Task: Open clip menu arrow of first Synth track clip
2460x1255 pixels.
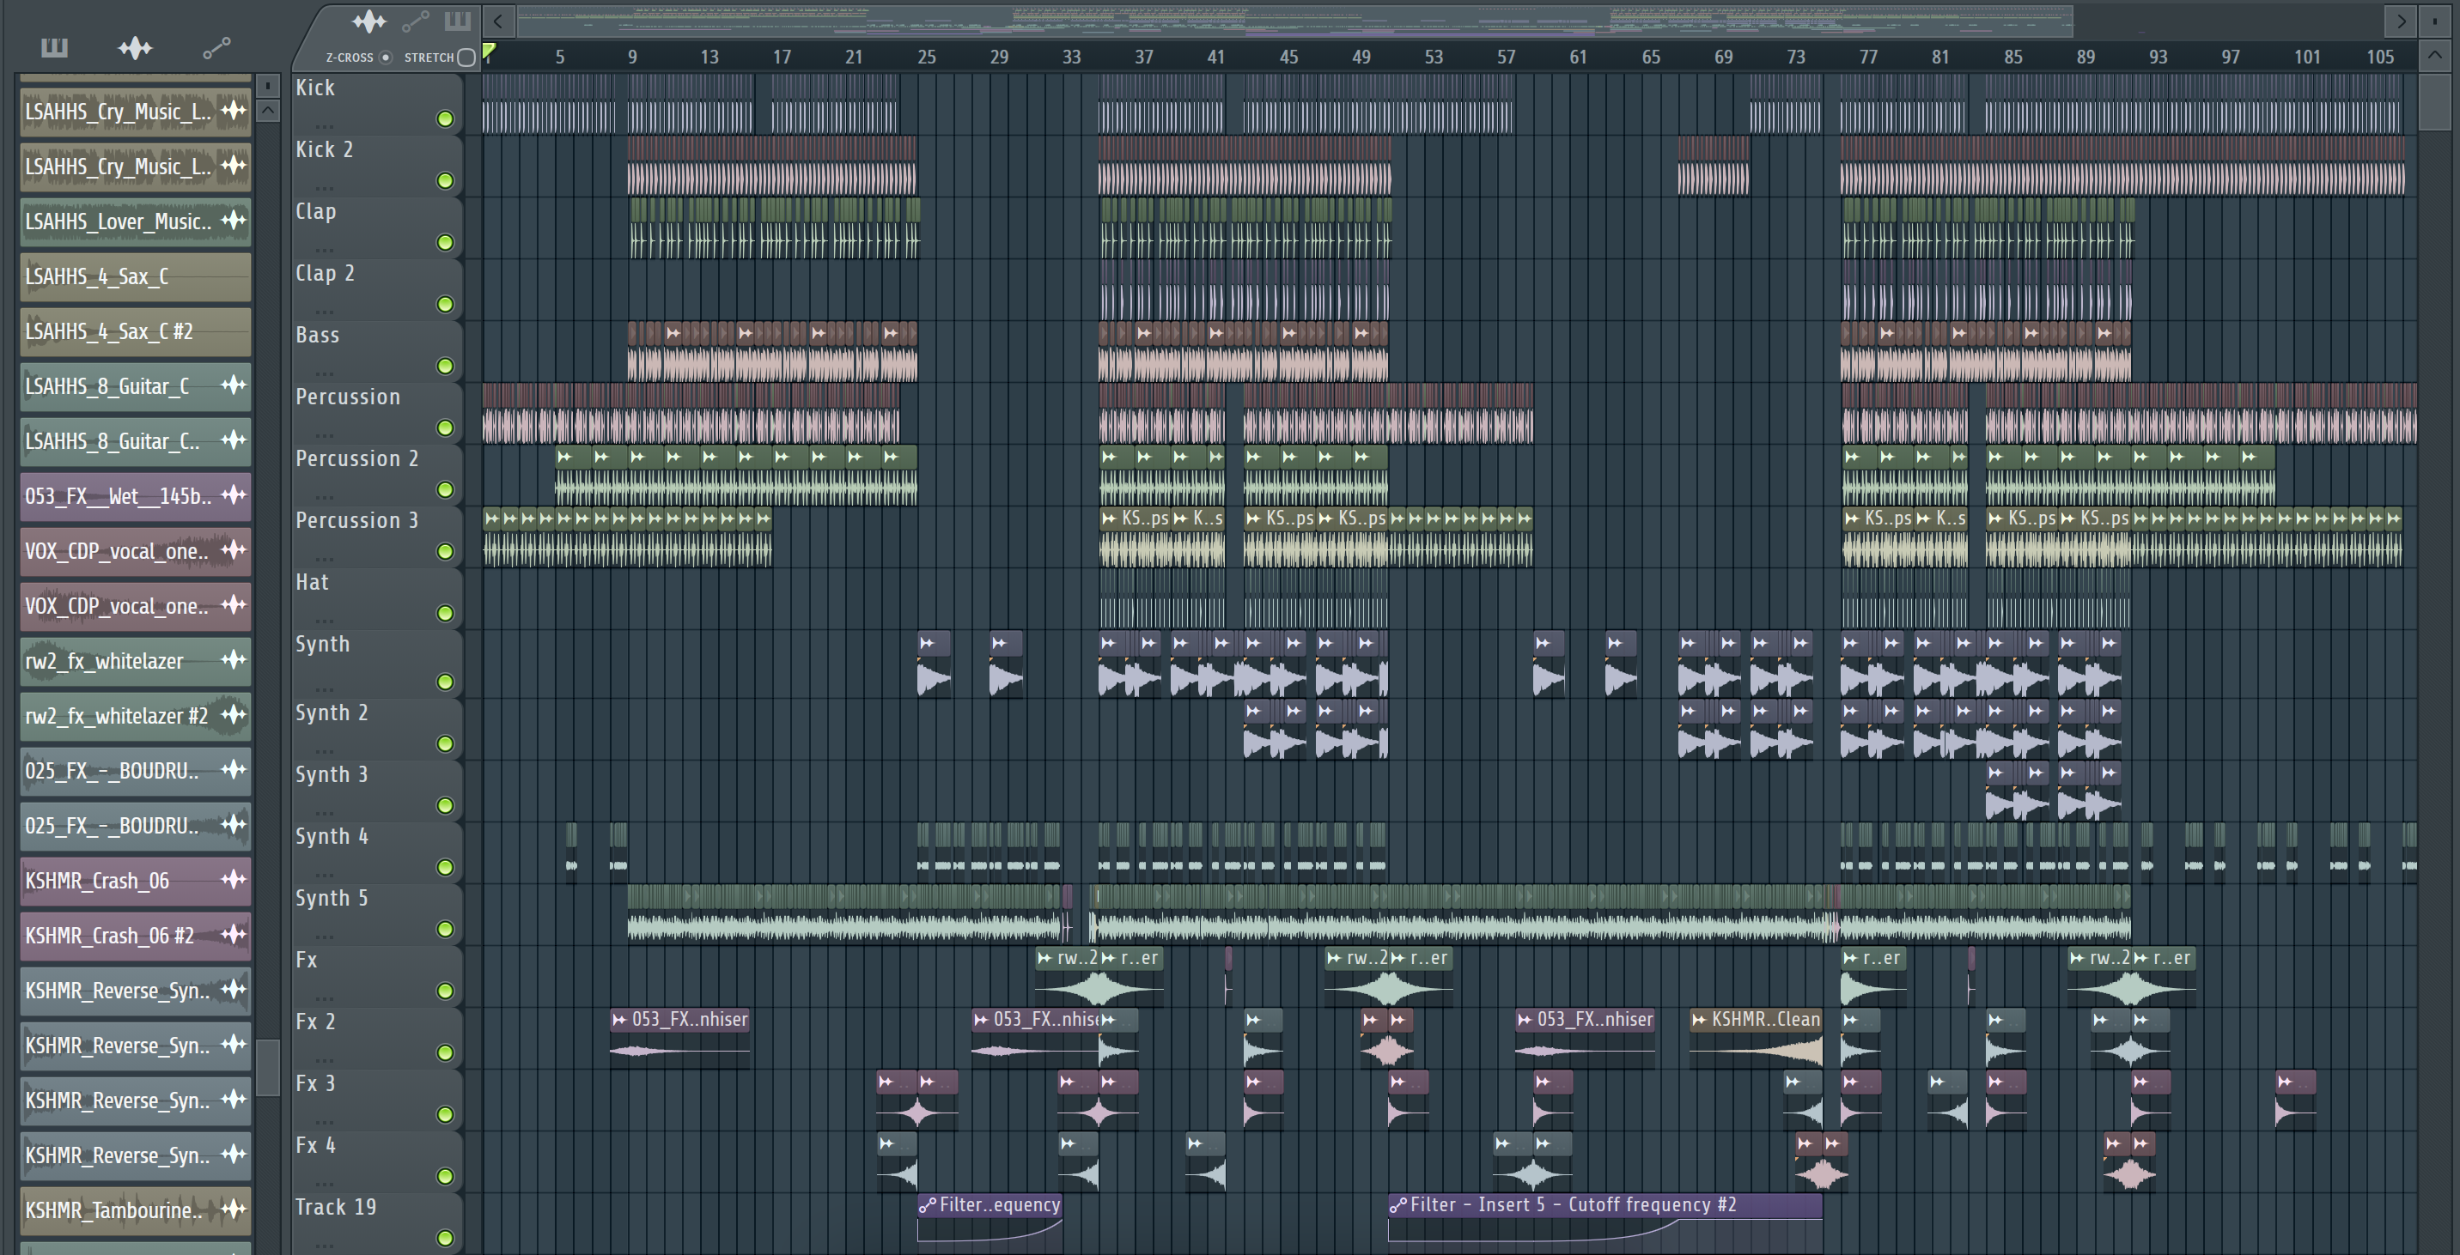Action: [926, 643]
